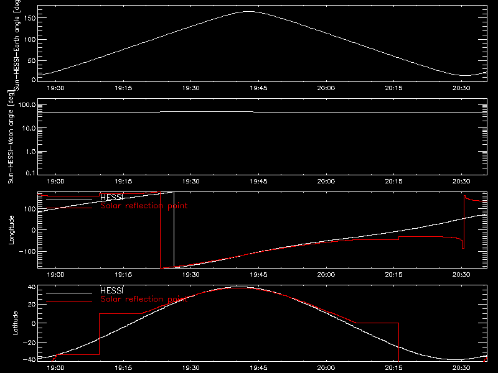
Task: Click 50 tick on Sun-HESSI-Earth angle axis
Action: (32, 60)
